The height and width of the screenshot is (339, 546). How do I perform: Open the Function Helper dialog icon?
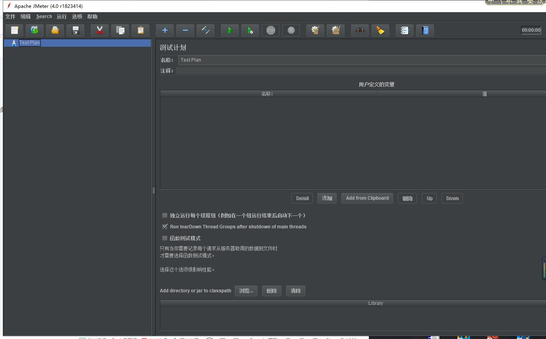tap(405, 30)
